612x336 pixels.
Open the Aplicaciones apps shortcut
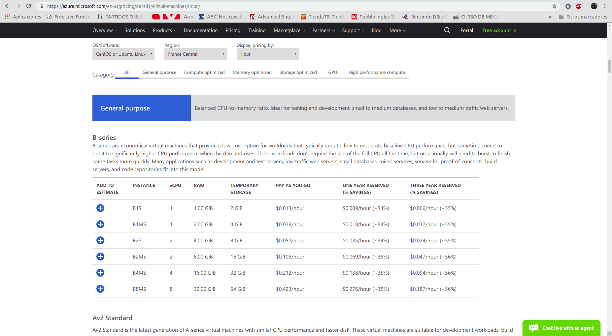point(23,17)
